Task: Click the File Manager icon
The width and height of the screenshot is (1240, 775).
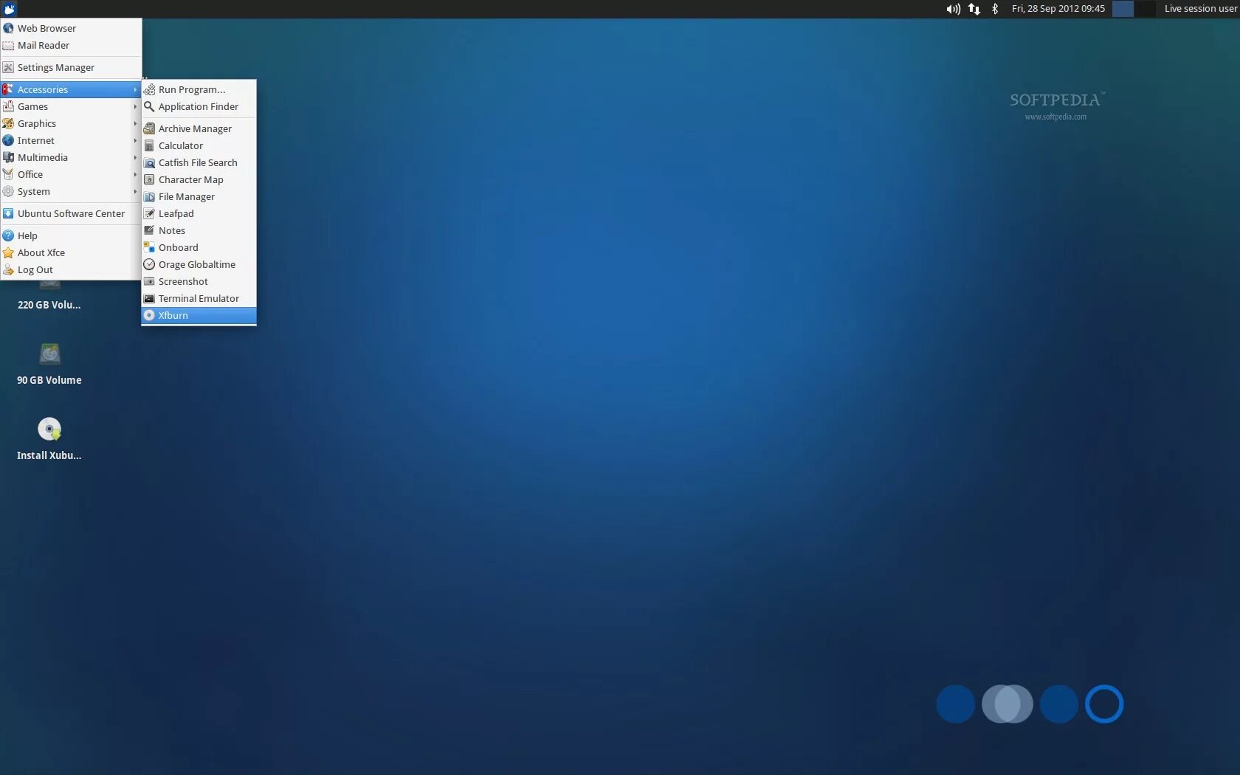Action: click(149, 196)
